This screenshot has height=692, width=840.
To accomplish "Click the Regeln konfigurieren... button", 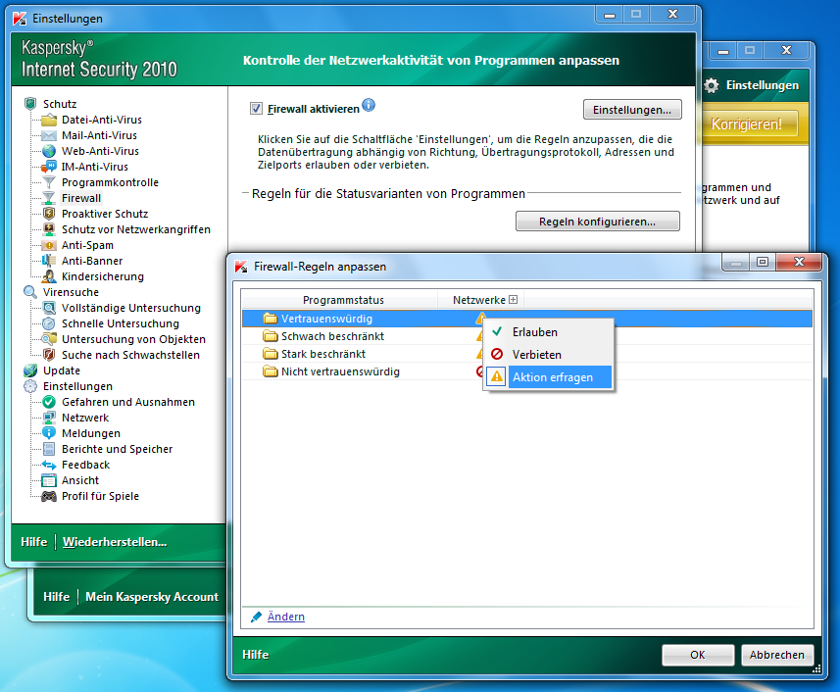I will tap(597, 222).
